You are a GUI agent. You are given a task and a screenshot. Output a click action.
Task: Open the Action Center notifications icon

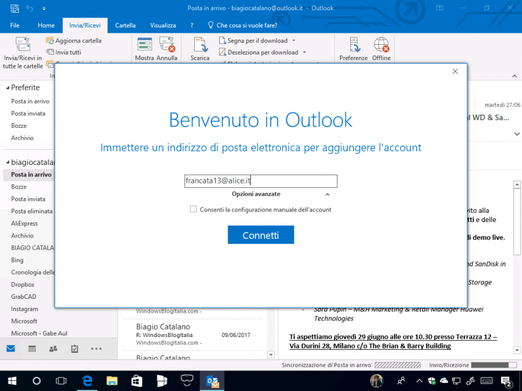[506, 382]
